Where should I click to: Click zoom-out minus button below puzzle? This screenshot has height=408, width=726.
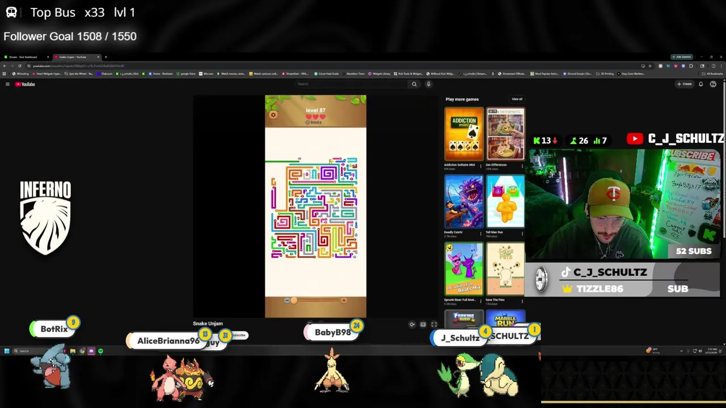click(287, 300)
